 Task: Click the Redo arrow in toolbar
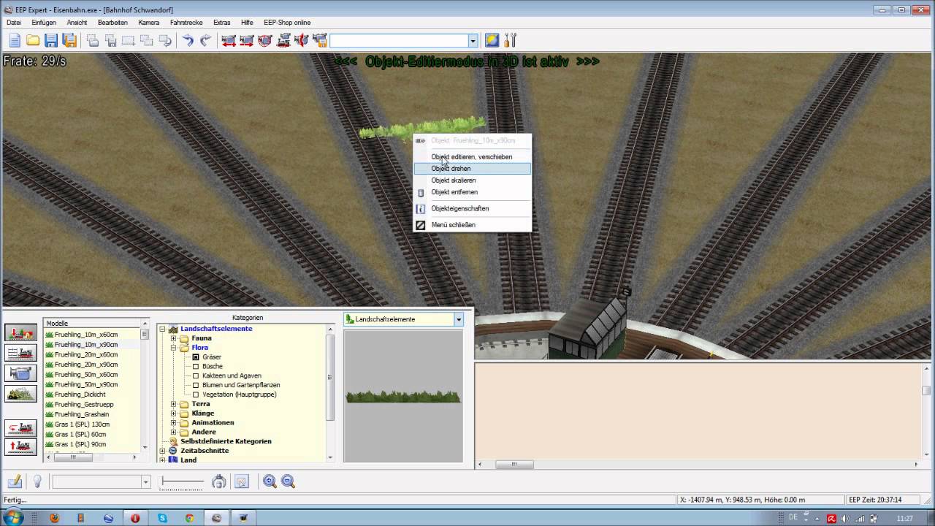click(206, 40)
